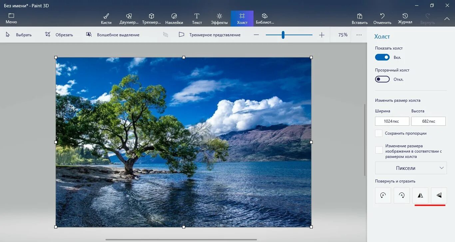Screen dimensions: 455x242
Task: Activate the Выбрать selection tool
Action: tap(19, 35)
